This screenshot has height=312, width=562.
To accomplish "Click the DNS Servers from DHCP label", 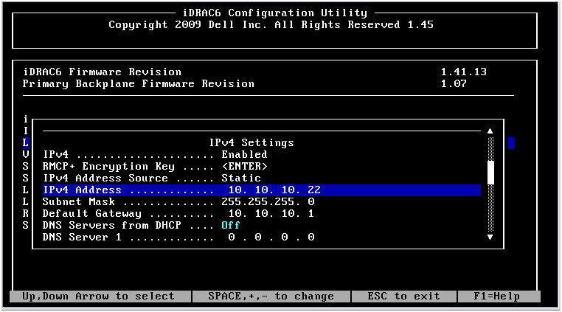I will (x=112, y=226).
